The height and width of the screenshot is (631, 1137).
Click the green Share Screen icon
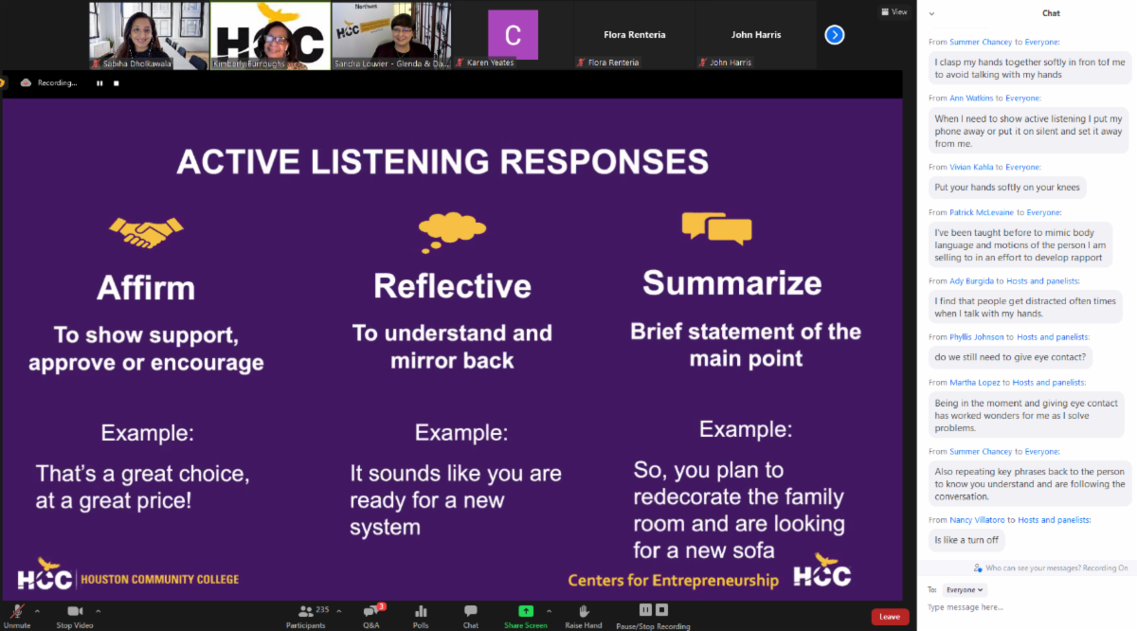525,612
